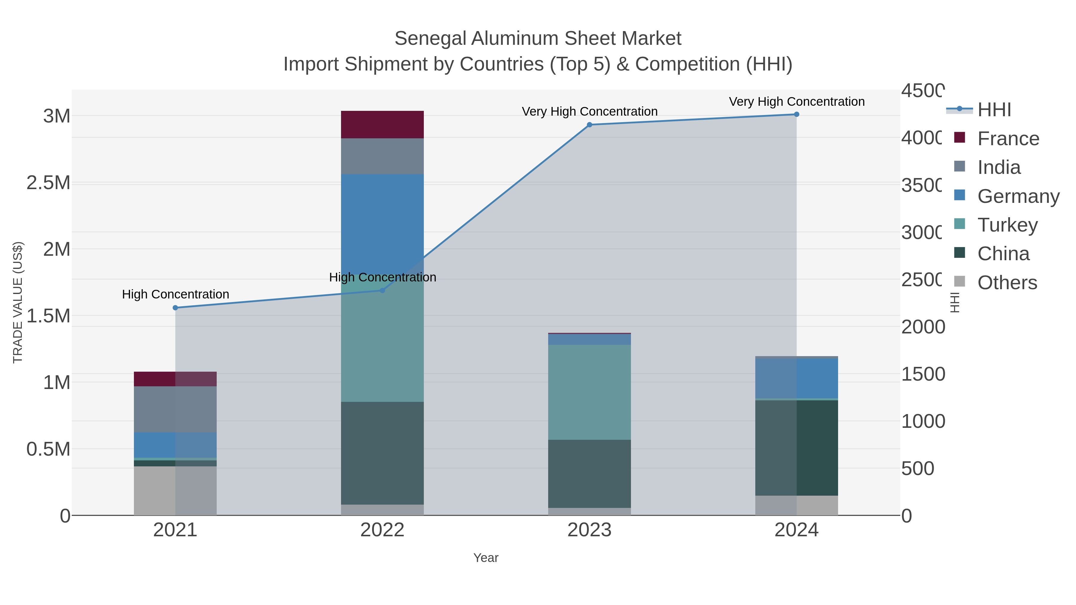Click the HHI data point for 2024
This screenshot has width=1076, height=605.
(x=797, y=114)
